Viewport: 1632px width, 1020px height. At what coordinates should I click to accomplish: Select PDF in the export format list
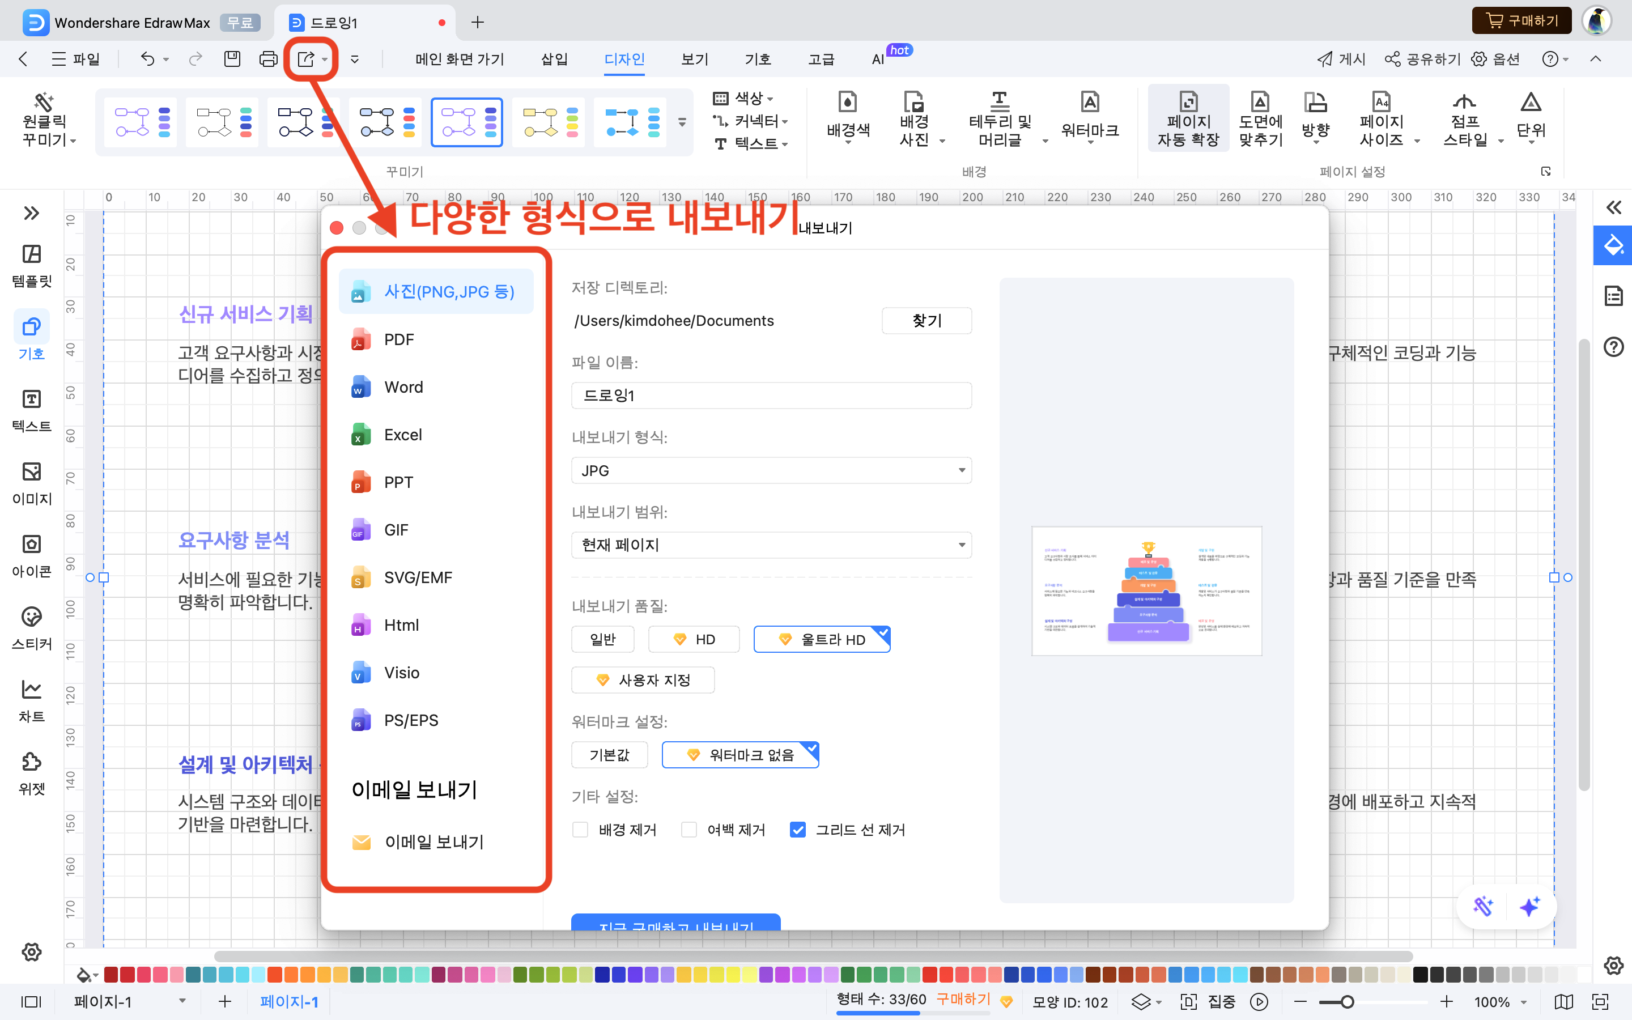tap(399, 339)
